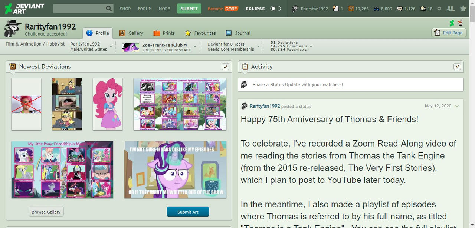Image resolution: width=475 pixels, height=228 pixels.
Task: Expand Zoe-Trent-FanClub group dropdown
Action: [196, 47]
